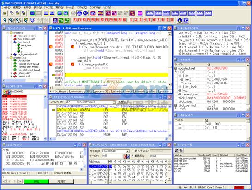
Task: Toggle the S breakpoint marker at line 00464
Action: pyautogui.click(x=51, y=64)
